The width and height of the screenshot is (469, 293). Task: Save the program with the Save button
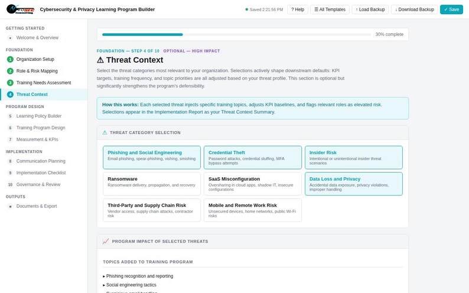click(x=451, y=9)
